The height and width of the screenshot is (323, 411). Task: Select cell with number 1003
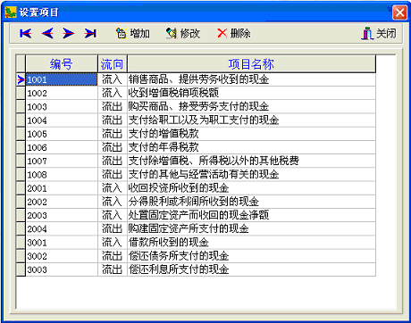pyautogui.click(x=62, y=107)
